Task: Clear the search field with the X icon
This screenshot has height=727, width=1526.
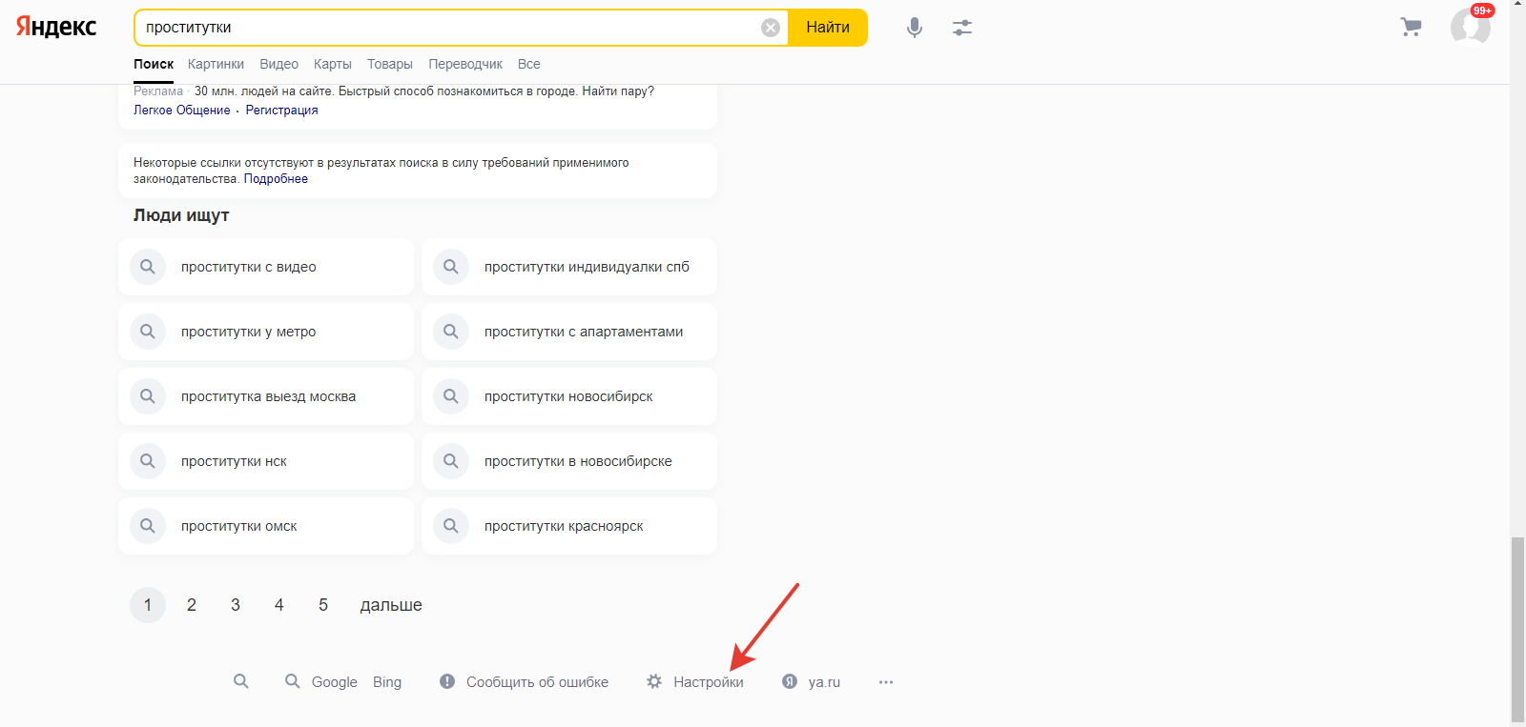Action: click(x=771, y=28)
